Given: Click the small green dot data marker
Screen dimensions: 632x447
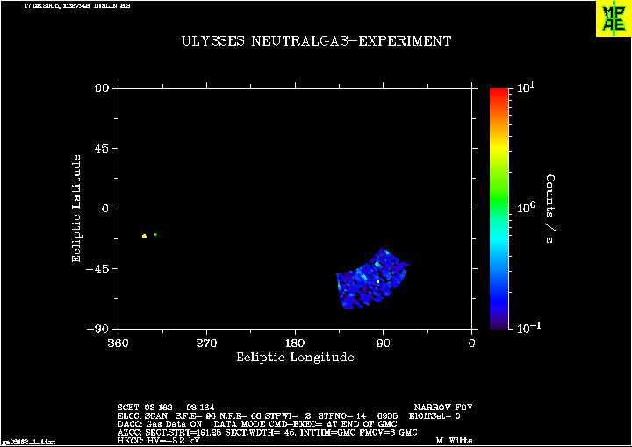Looking at the screenshot, I should 155,234.
